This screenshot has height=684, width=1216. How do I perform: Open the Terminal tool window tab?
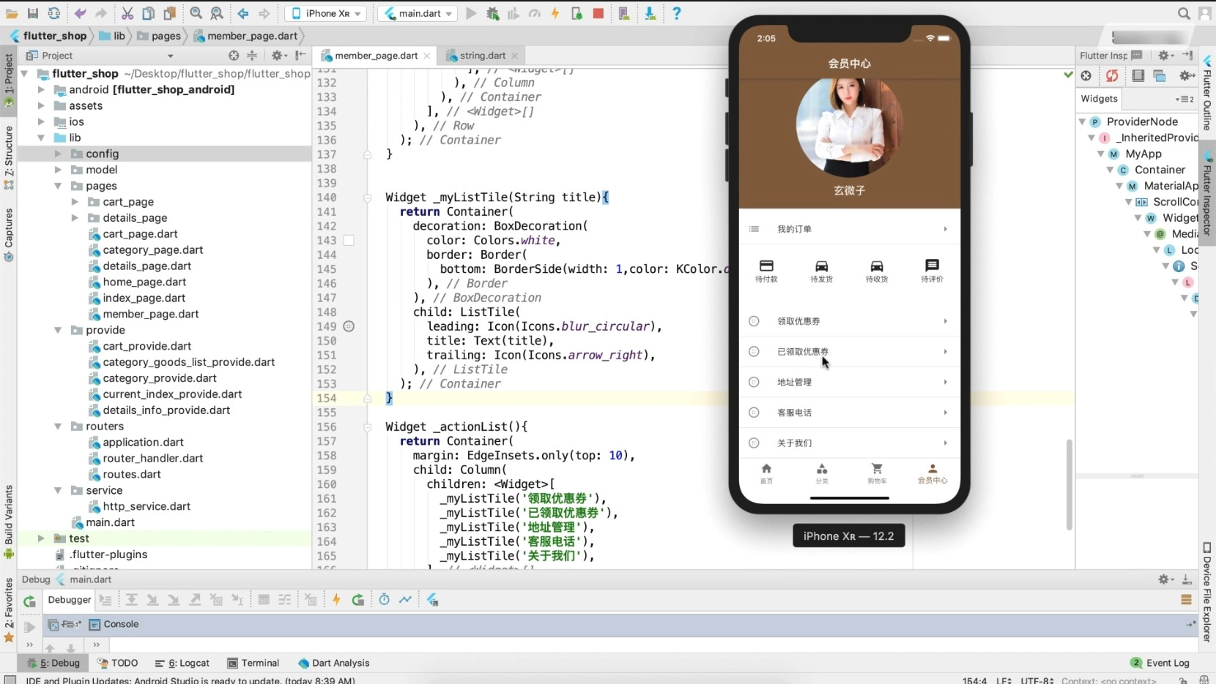tap(253, 663)
